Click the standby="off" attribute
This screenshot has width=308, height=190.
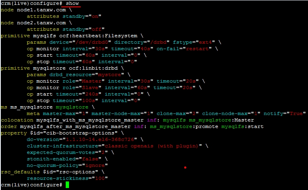click(84, 29)
